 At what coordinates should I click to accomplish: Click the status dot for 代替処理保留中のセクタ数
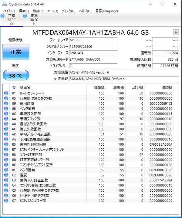[6, 190]
